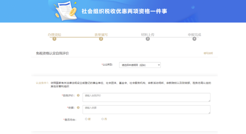Choose the 否 radio button
The width and height of the screenshot is (246, 134).
(x=103, y=119)
